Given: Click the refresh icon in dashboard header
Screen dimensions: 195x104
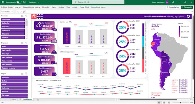Looking at the screenshot, I should click(188, 16).
